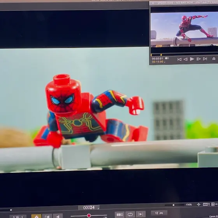The image size is (218, 218).
Task: Close the Spider-Man reference video window
Action: (153, 3)
